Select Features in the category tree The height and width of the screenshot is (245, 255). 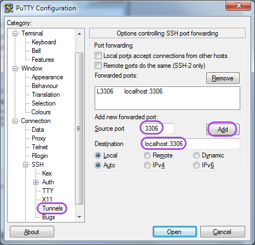pyautogui.click(x=43, y=60)
